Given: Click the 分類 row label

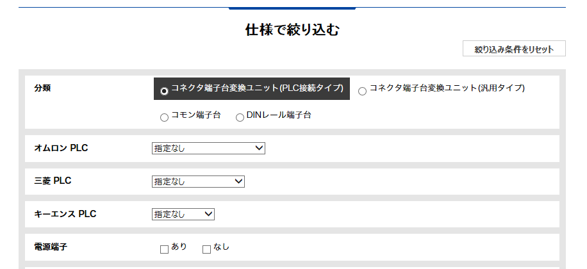Looking at the screenshot, I should click(x=42, y=88).
